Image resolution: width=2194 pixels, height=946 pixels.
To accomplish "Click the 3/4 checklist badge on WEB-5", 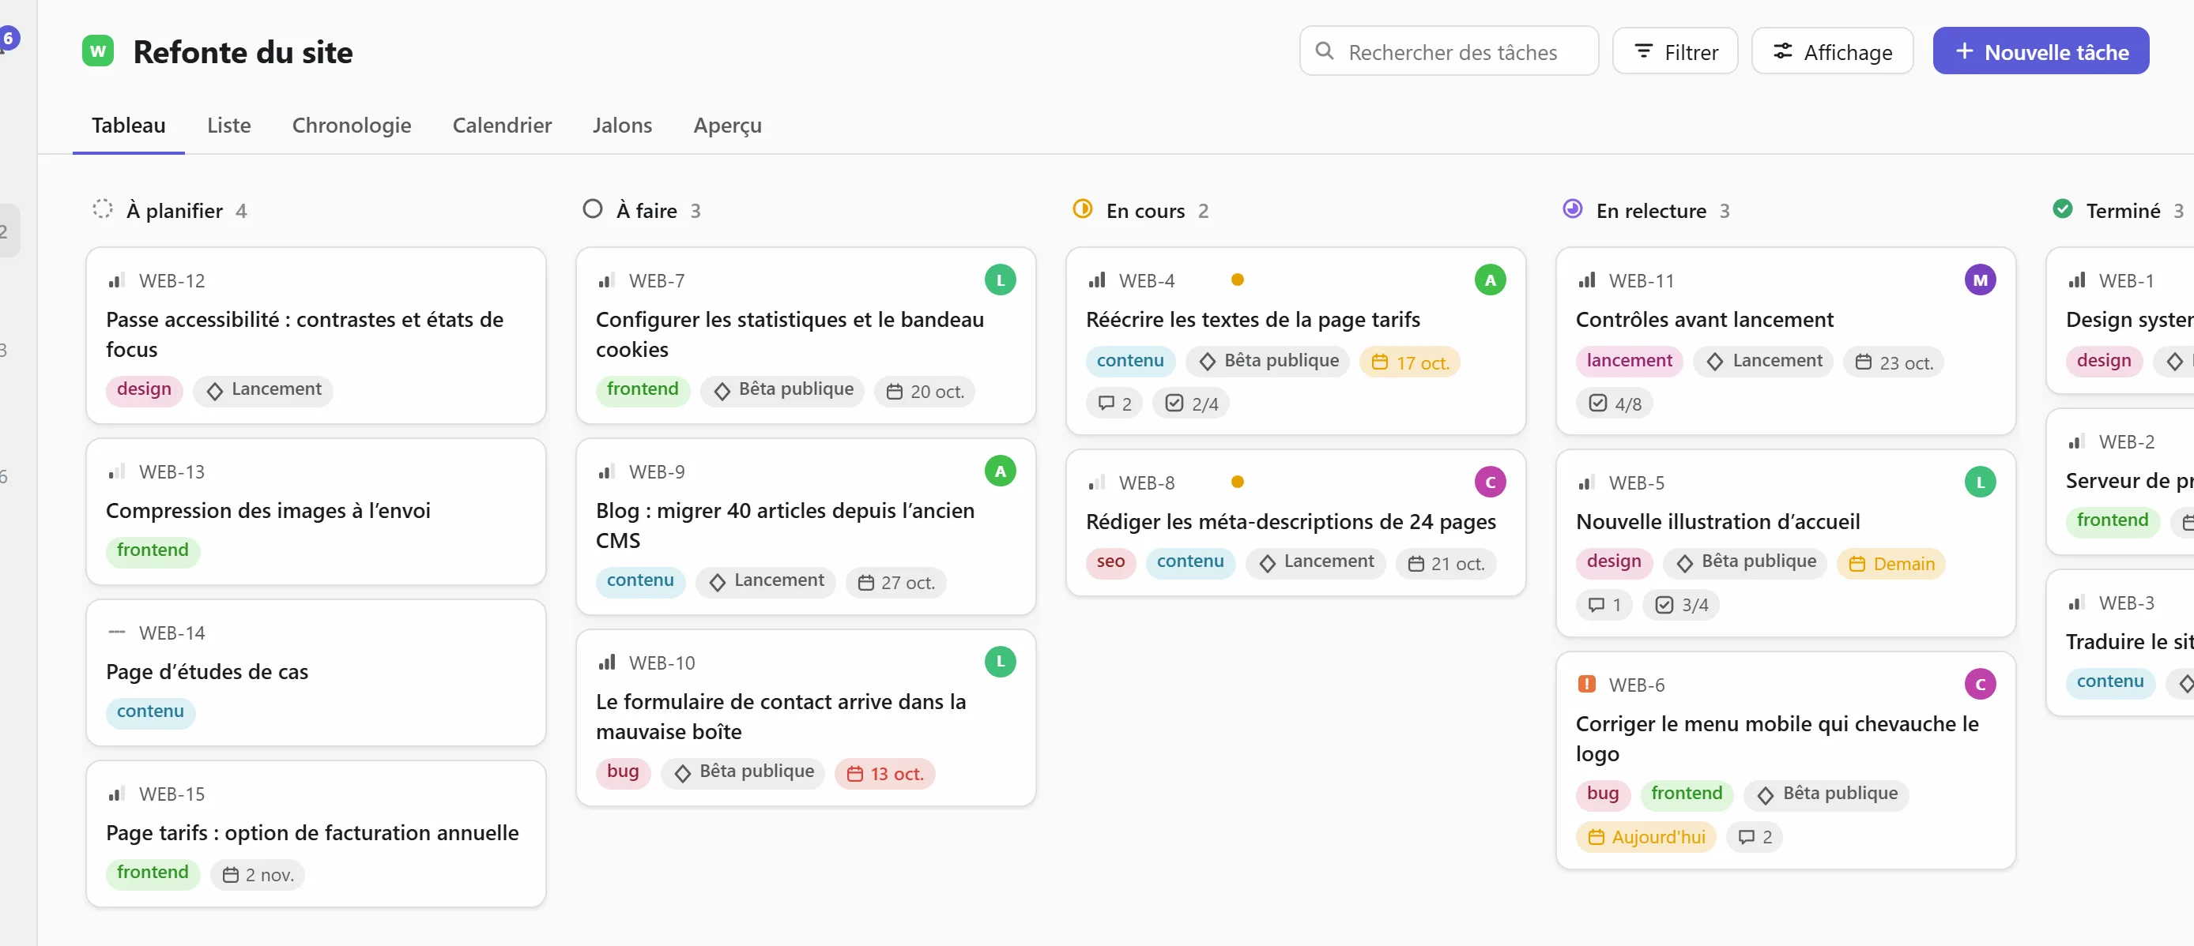I will coord(1680,605).
